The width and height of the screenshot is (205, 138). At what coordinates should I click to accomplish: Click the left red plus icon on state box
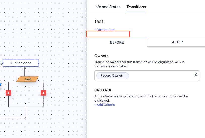tap(8, 93)
